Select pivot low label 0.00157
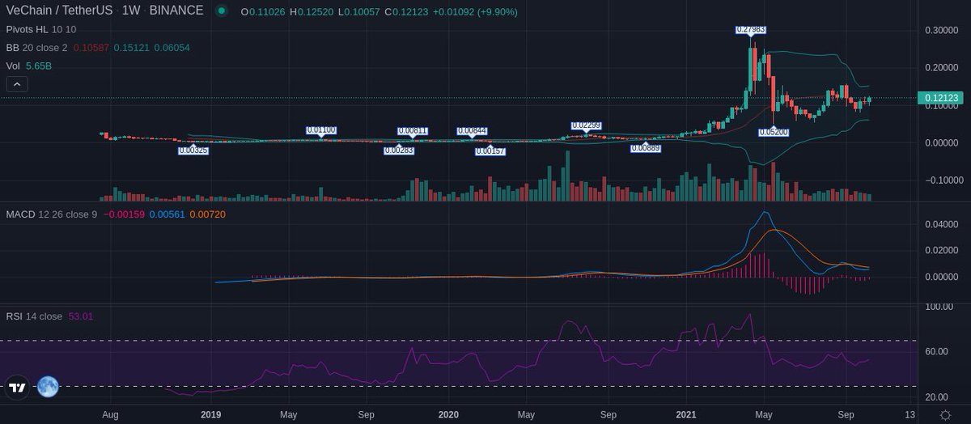The width and height of the screenshot is (971, 424). [490, 151]
